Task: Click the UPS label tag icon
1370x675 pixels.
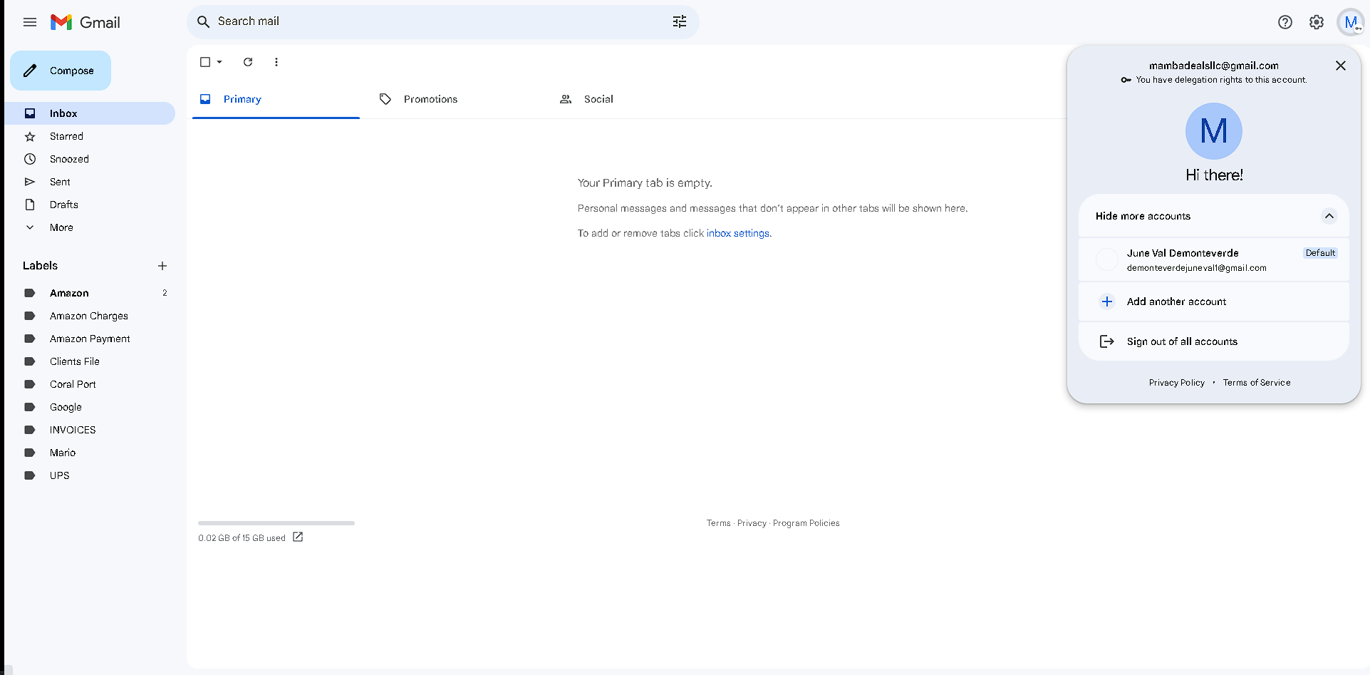Action: click(30, 475)
